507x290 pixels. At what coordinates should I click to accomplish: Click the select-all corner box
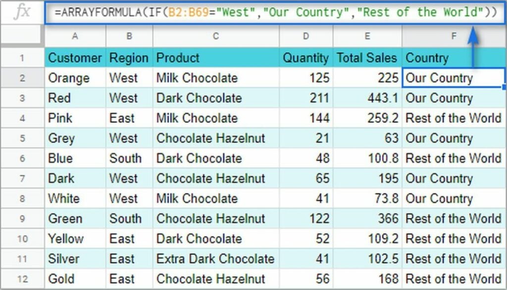22,35
